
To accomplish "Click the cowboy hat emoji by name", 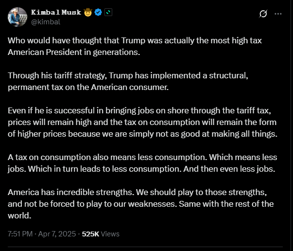I will pyautogui.click(x=88, y=12).
